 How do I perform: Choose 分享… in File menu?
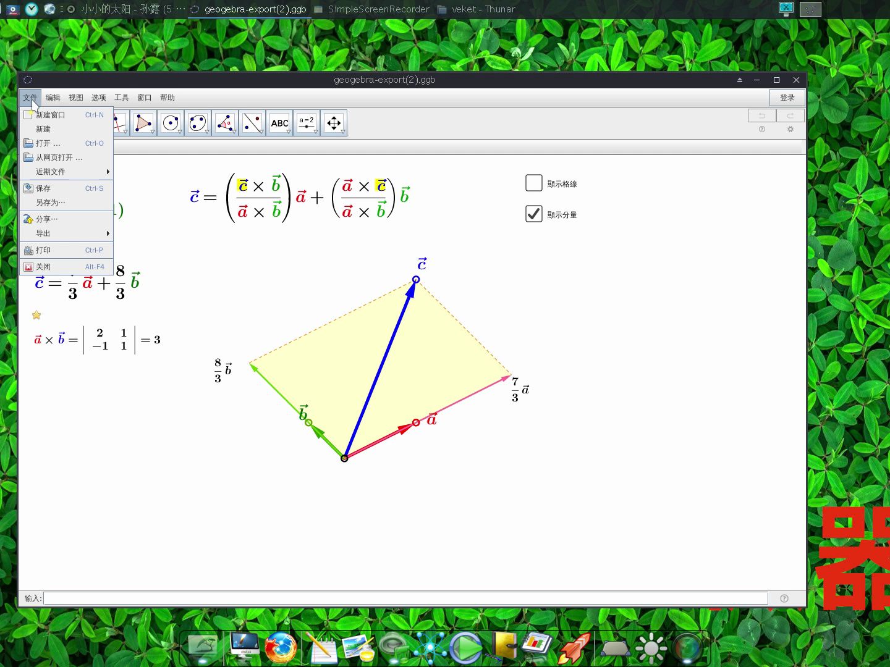pyautogui.click(x=67, y=219)
